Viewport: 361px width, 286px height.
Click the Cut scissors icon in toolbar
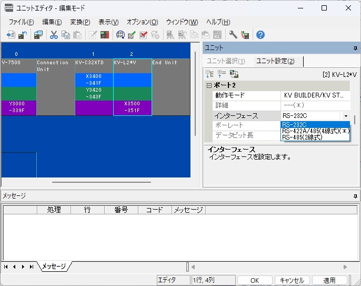(x=54, y=35)
